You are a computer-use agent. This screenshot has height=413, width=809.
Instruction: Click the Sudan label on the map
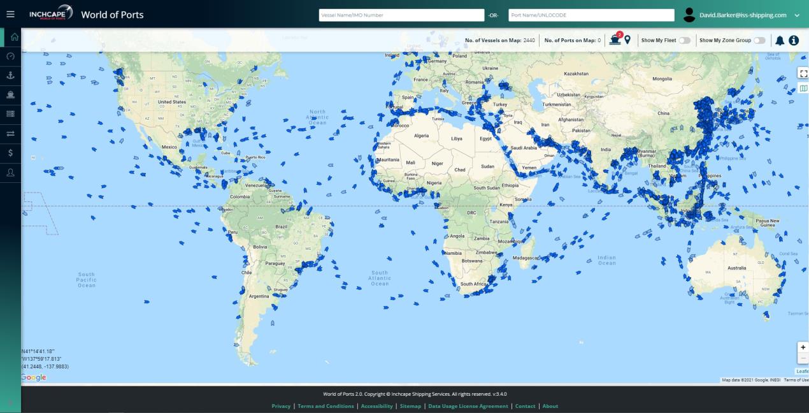[x=487, y=166]
